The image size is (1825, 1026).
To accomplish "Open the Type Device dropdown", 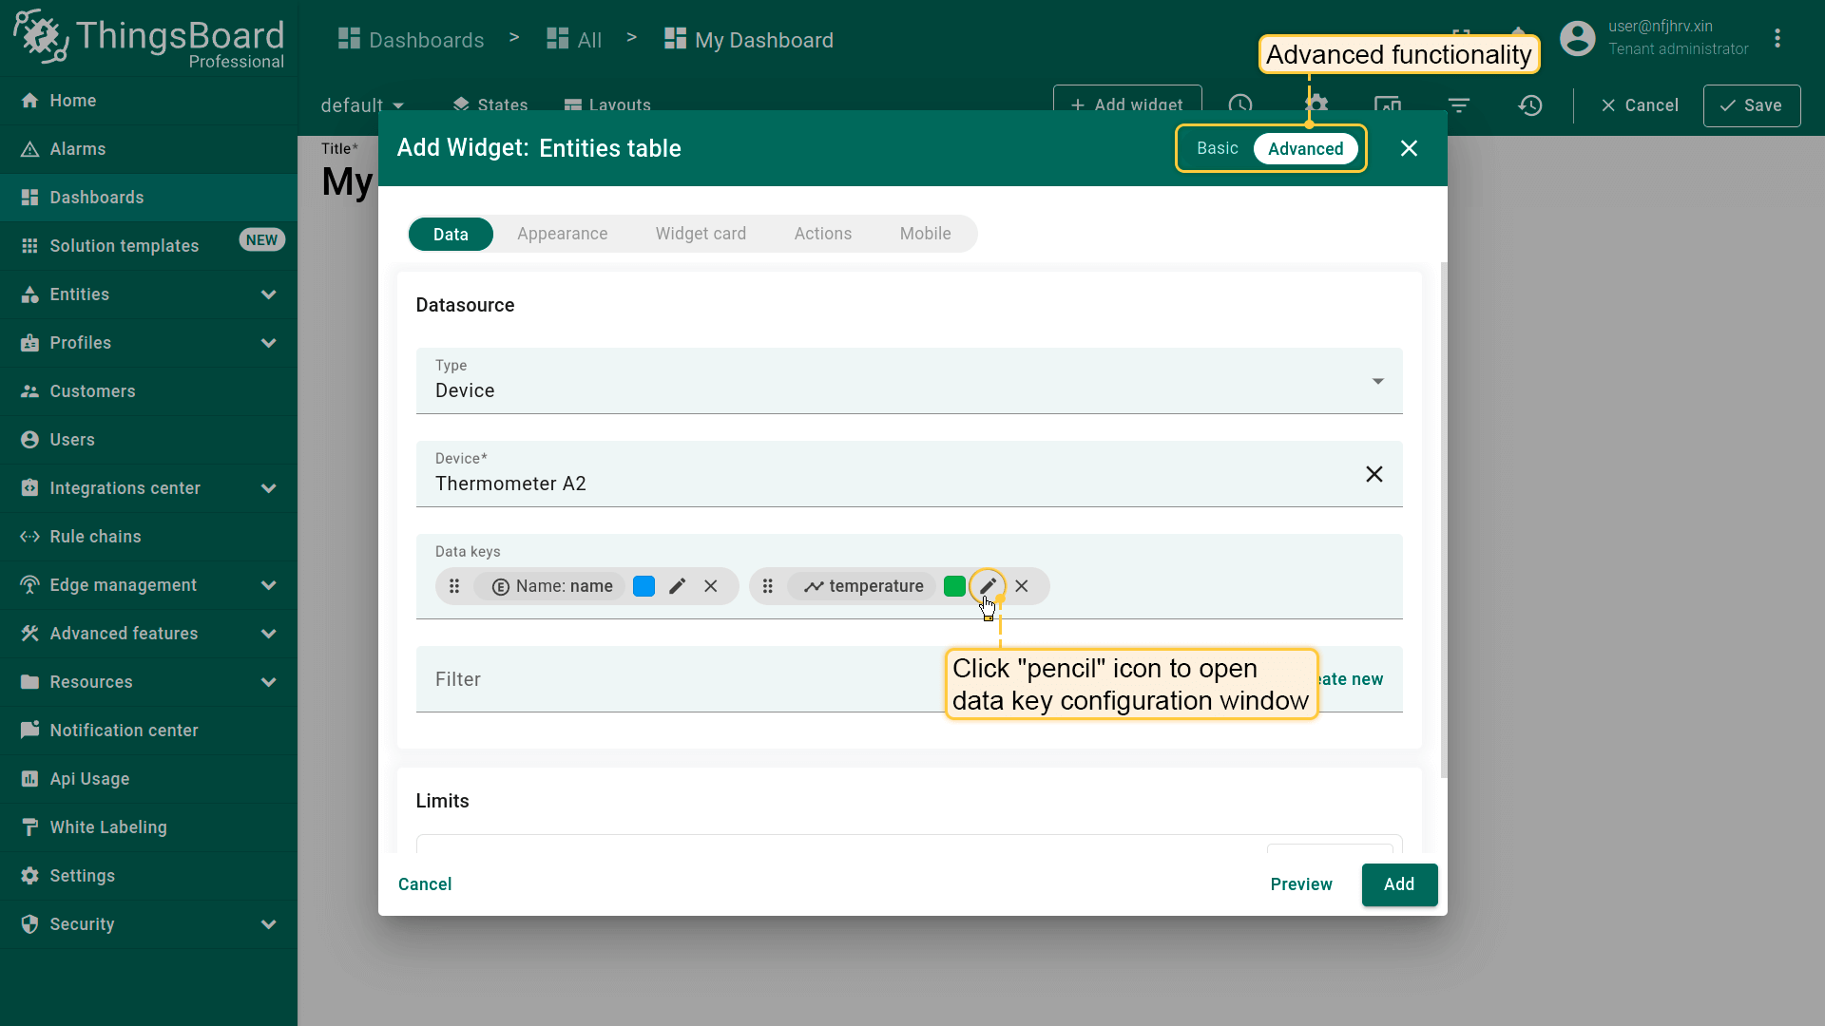I will pyautogui.click(x=908, y=381).
